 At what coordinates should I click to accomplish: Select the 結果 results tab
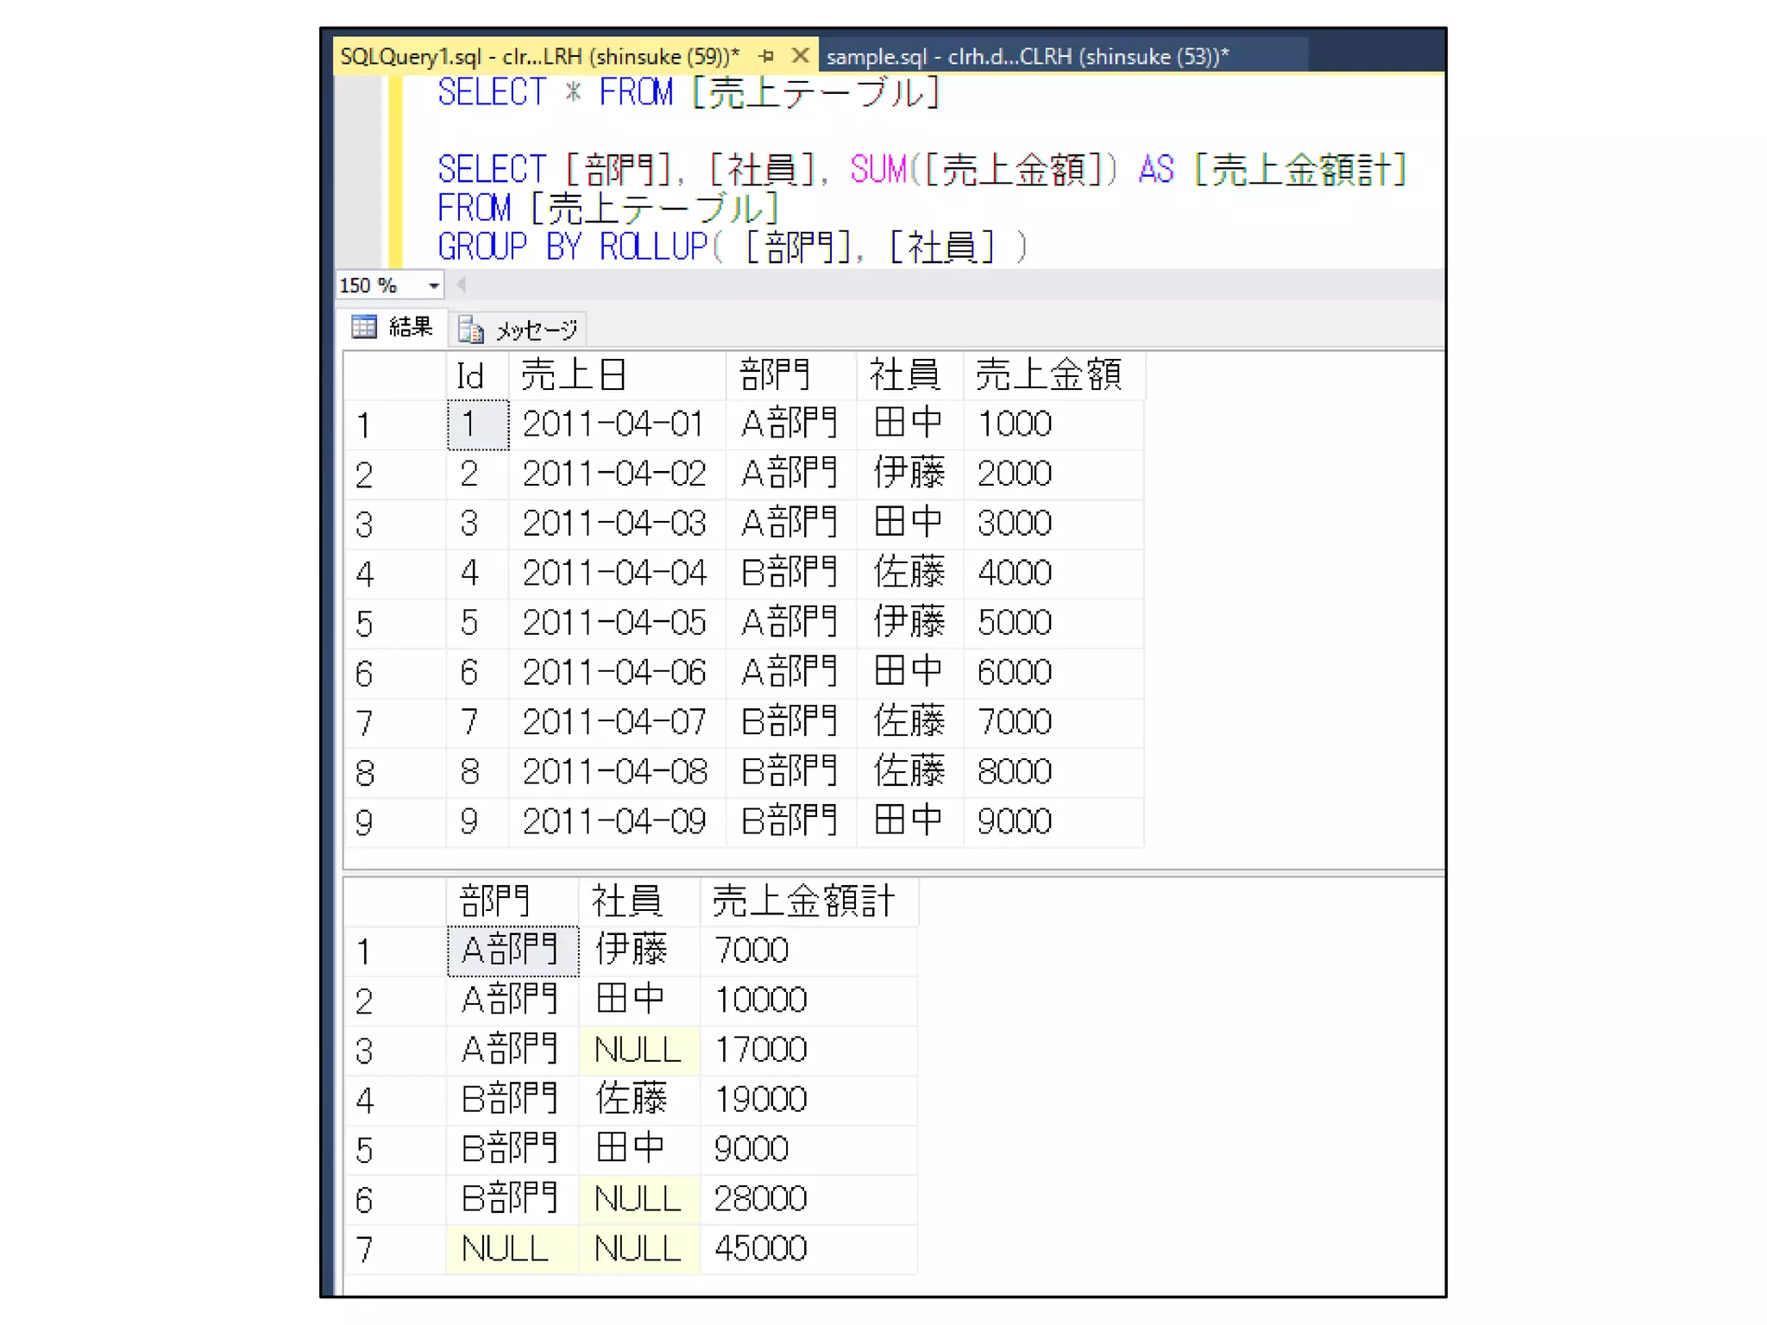coord(410,328)
